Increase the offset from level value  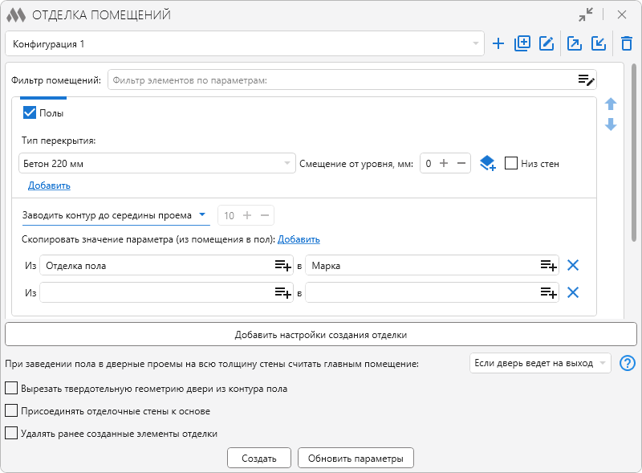(444, 164)
